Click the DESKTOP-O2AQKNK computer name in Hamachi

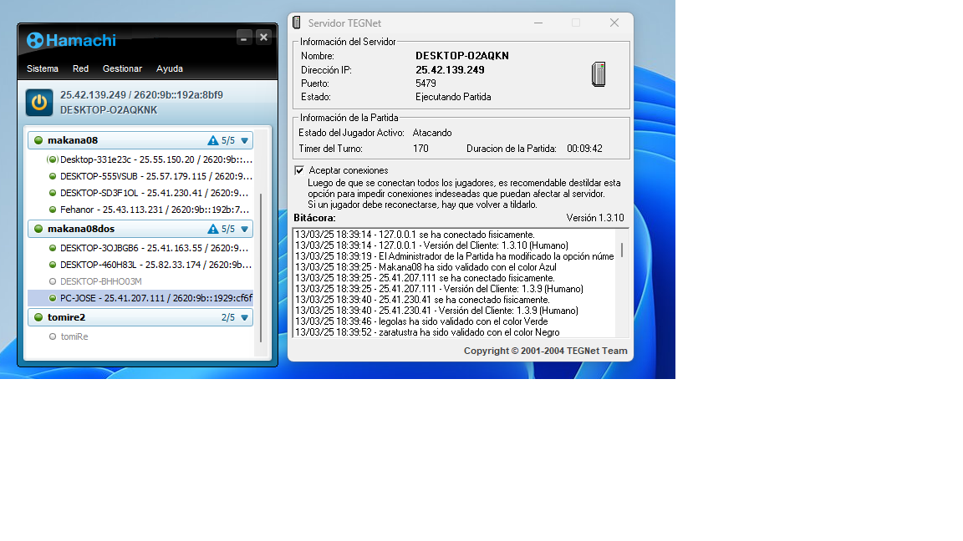pyautogui.click(x=109, y=110)
